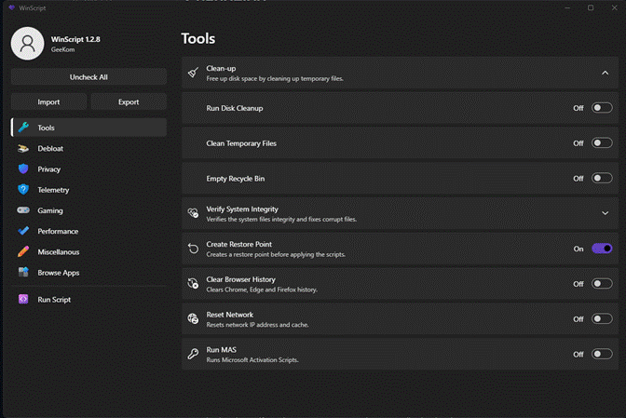Turn off the Create Restore Point toggle
This screenshot has width=626, height=418.
602,249
